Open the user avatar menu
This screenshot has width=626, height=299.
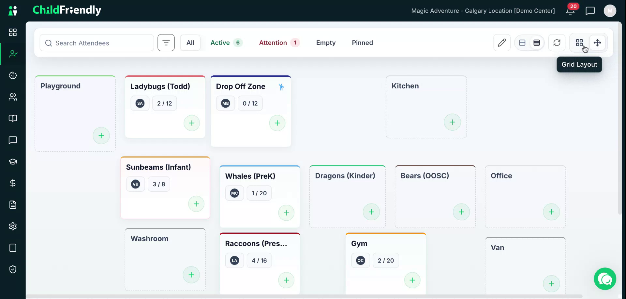click(610, 11)
